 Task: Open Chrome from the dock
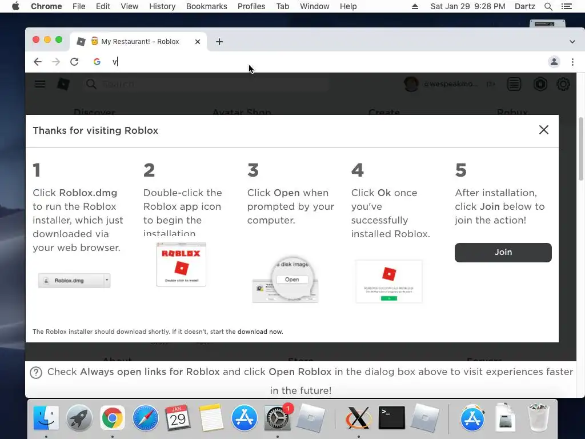click(x=113, y=418)
